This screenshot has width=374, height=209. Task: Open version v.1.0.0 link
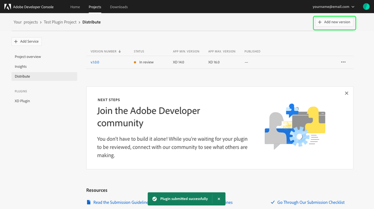pos(95,62)
